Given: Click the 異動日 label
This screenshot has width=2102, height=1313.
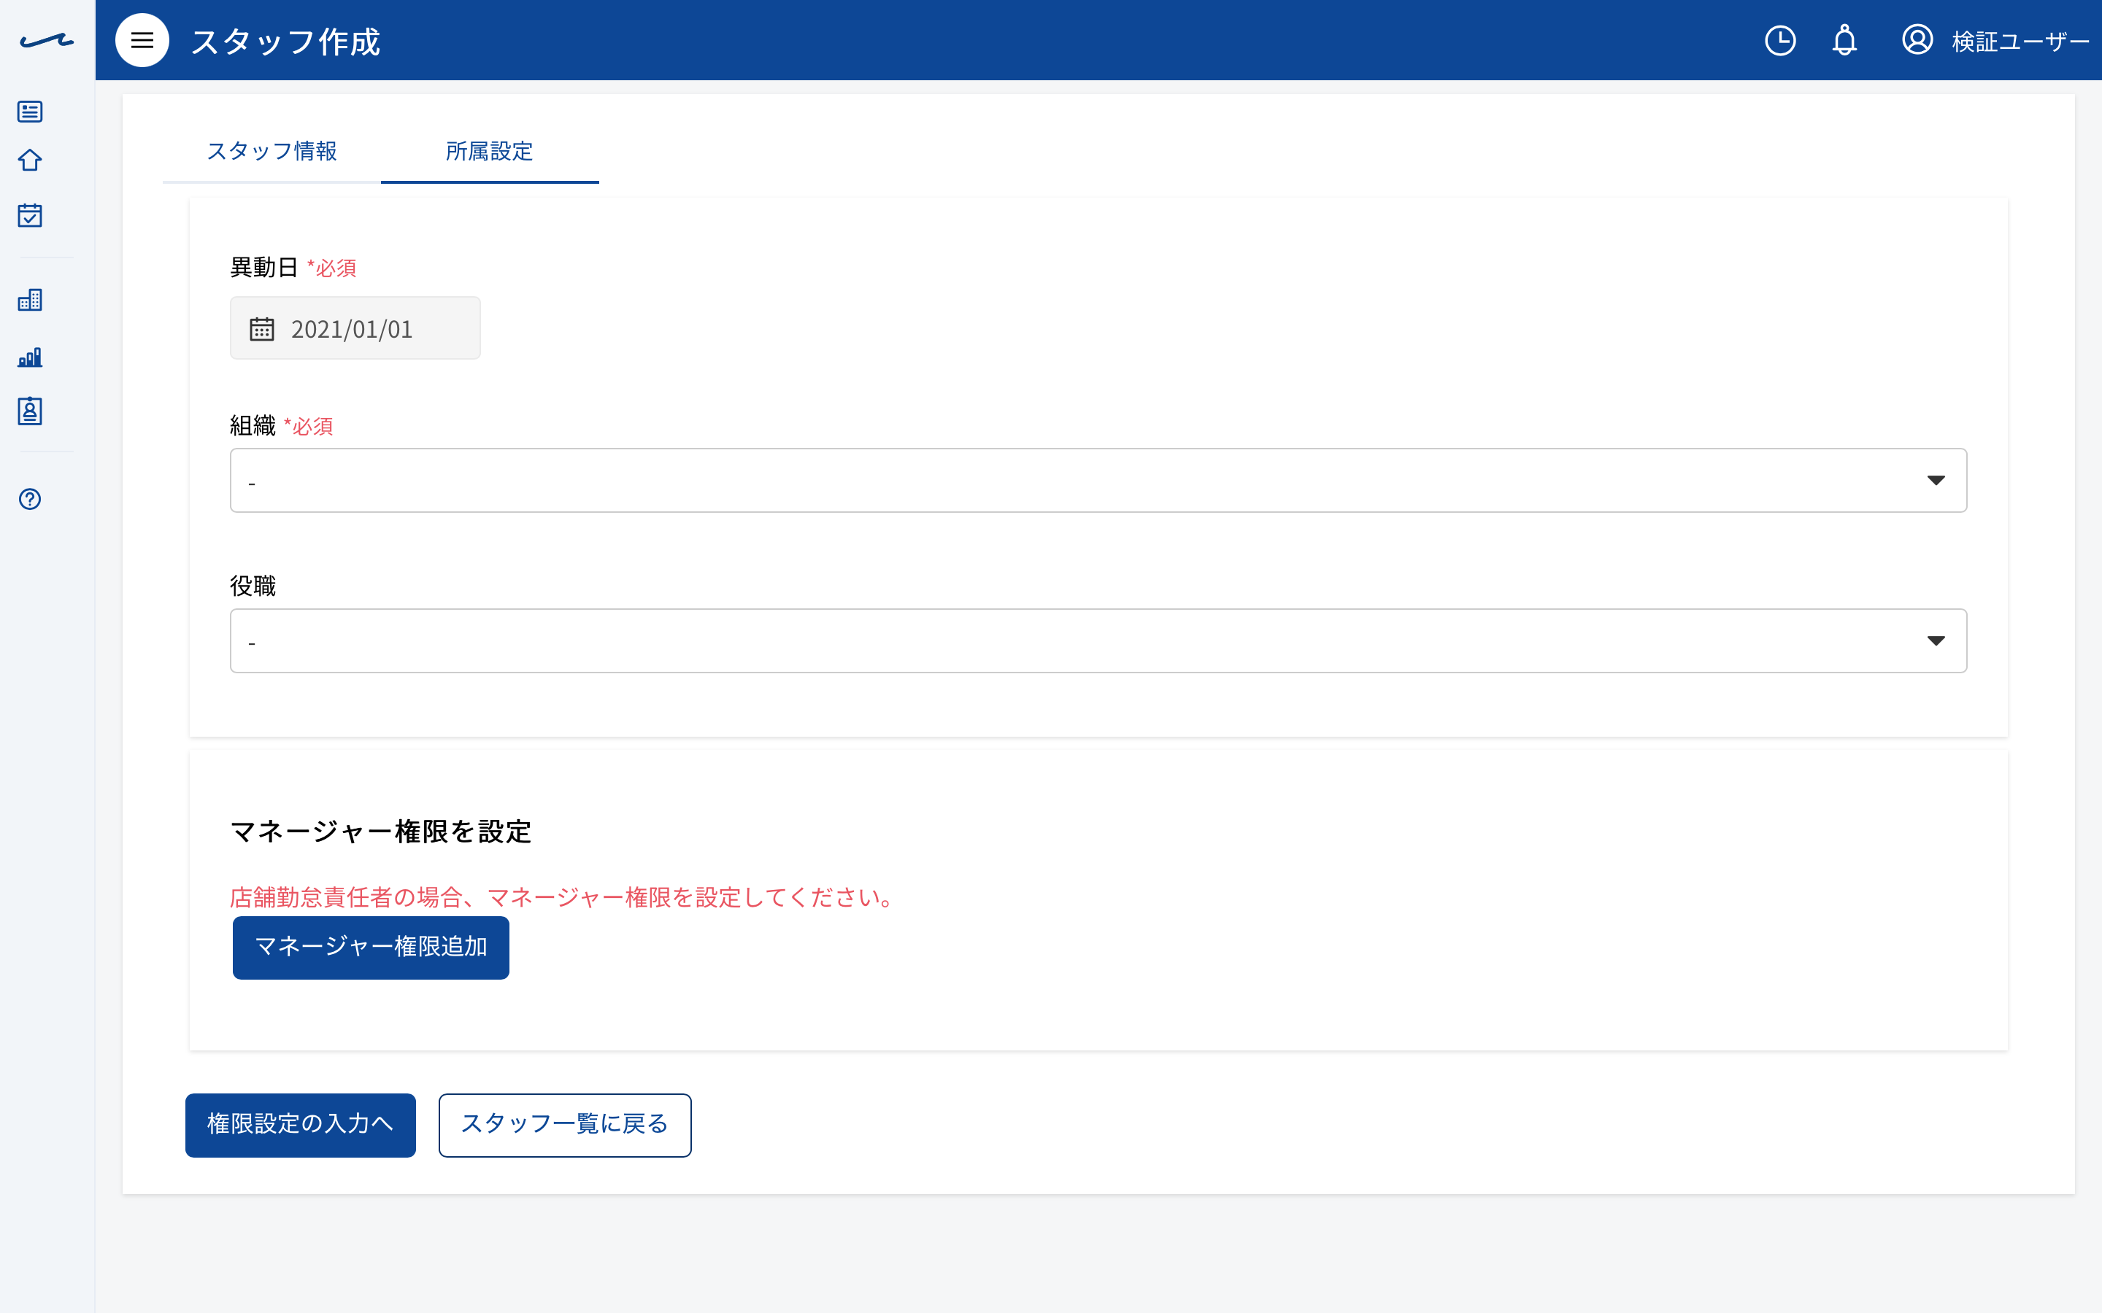Looking at the screenshot, I should (264, 268).
